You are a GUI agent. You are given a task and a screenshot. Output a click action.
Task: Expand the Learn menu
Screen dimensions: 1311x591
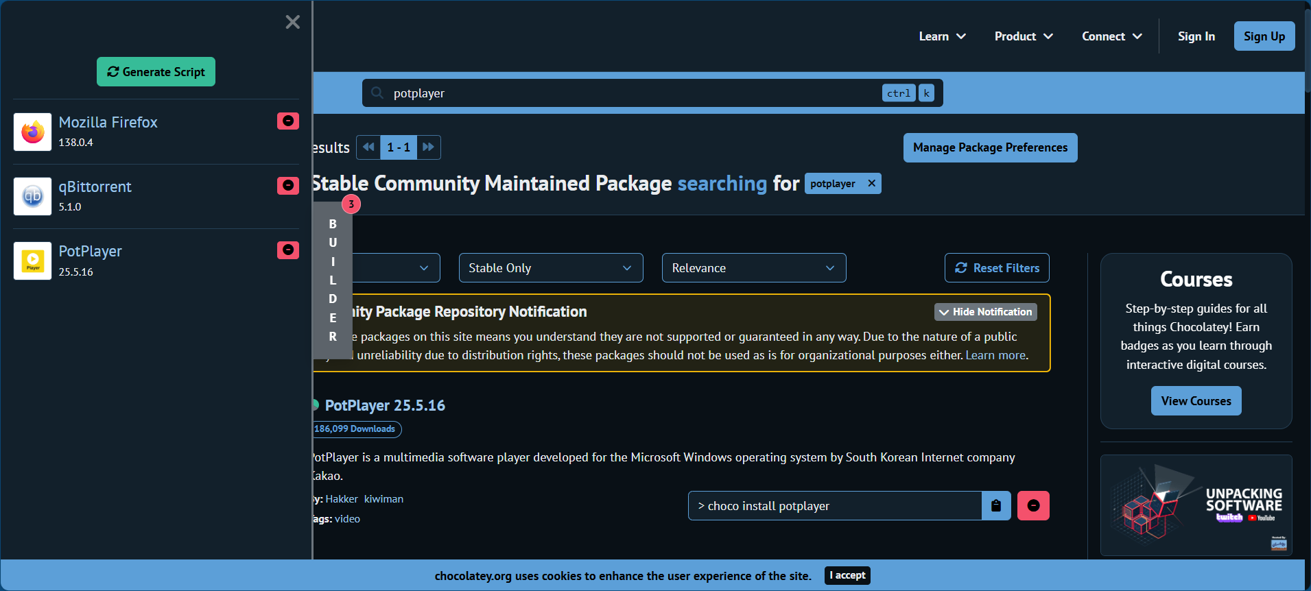943,36
